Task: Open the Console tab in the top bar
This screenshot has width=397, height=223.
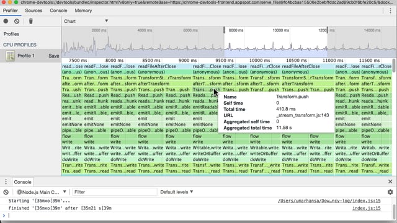Action: pyautogui.click(x=58, y=11)
